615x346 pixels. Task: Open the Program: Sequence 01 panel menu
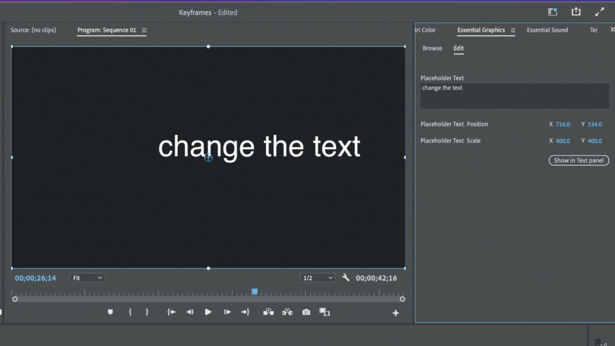pos(144,30)
